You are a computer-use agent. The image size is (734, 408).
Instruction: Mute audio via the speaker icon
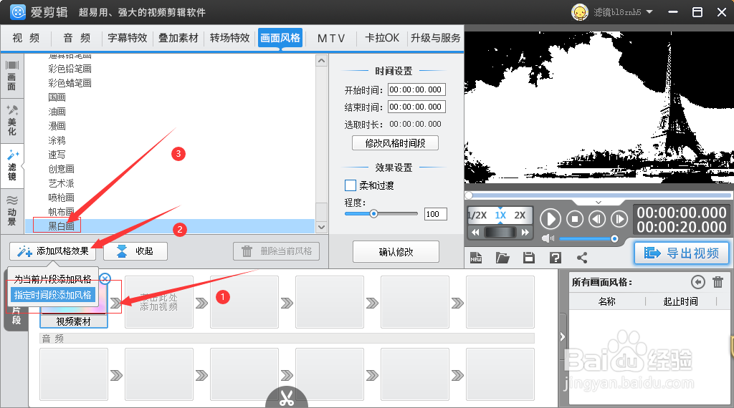[547, 239]
